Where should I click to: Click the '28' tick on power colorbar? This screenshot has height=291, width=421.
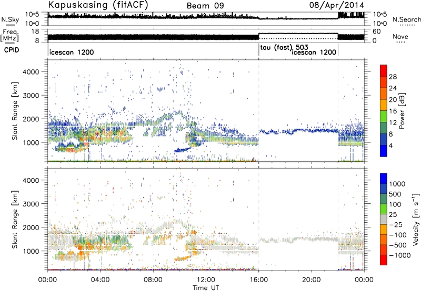pos(393,77)
